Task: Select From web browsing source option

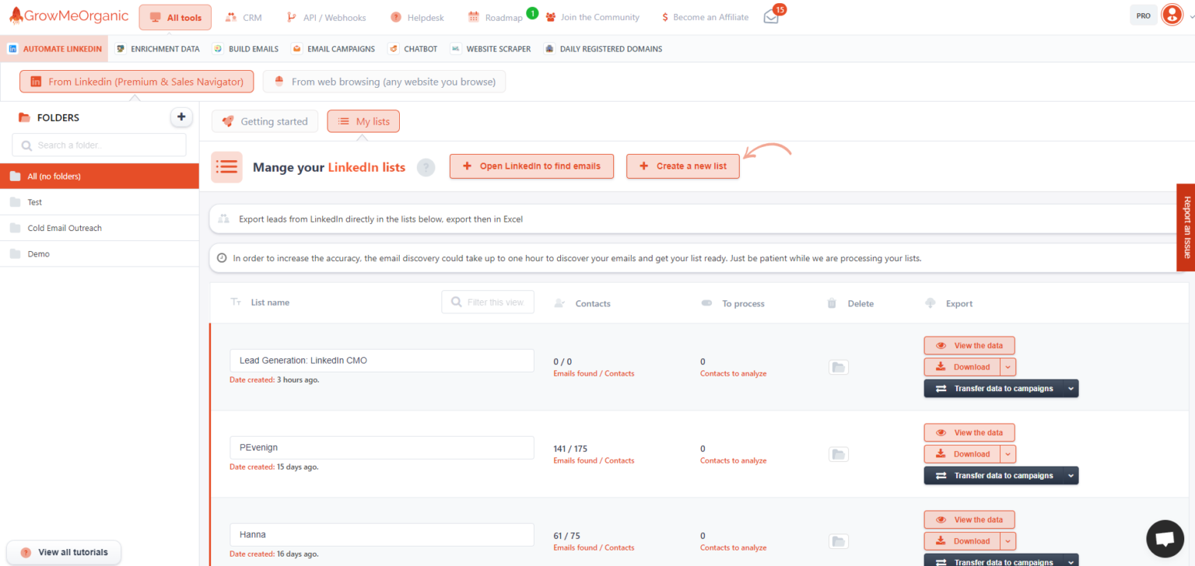Action: pyautogui.click(x=384, y=82)
